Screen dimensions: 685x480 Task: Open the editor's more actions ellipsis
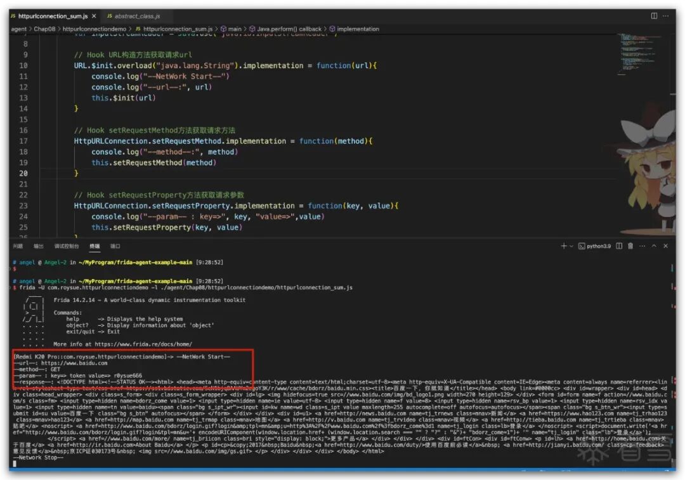tap(666, 16)
